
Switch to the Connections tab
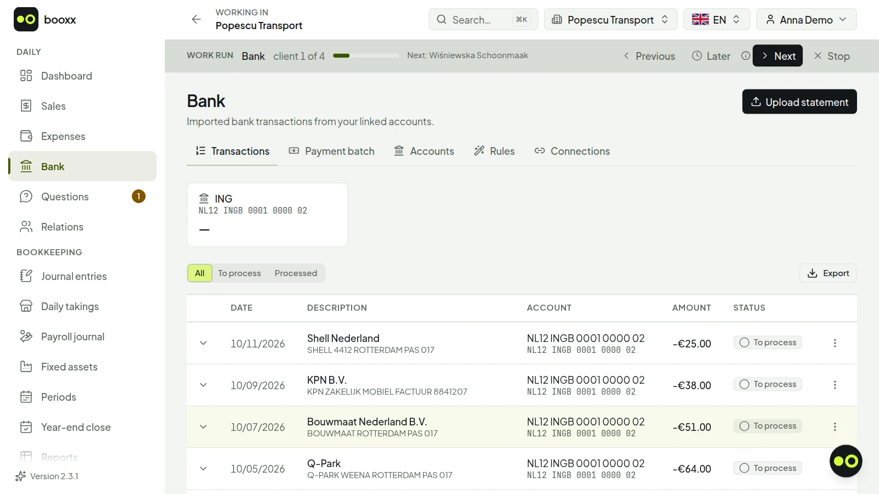572,151
